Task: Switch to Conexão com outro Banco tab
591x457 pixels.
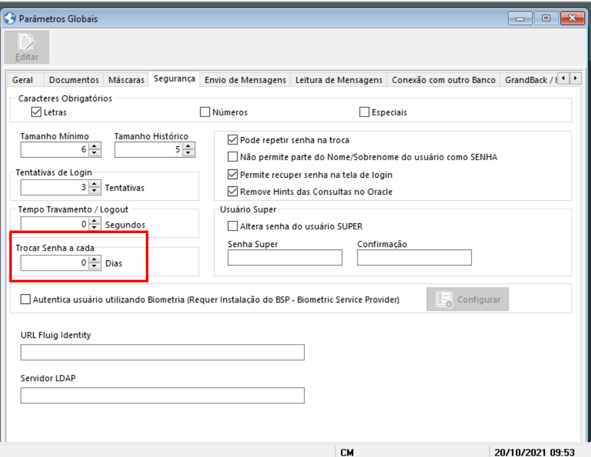Action: (444, 80)
